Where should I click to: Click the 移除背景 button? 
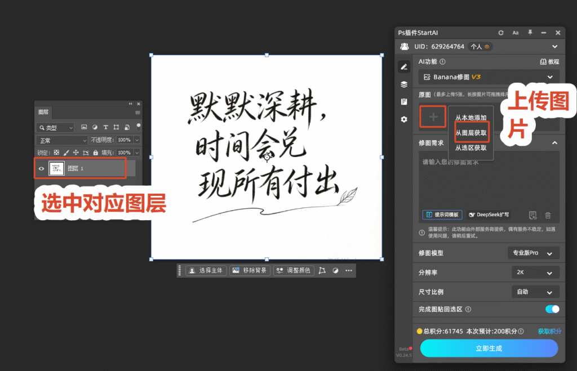(x=250, y=271)
